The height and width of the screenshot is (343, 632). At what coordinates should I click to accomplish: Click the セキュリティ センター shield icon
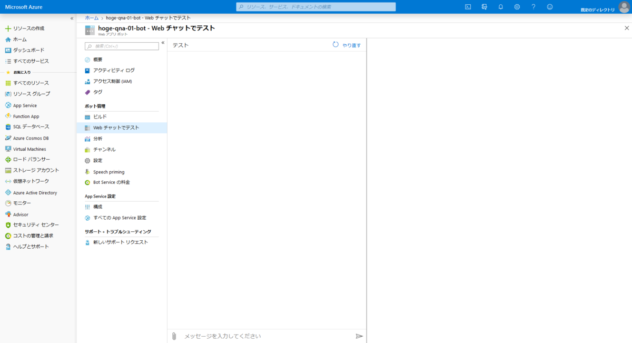click(x=8, y=225)
